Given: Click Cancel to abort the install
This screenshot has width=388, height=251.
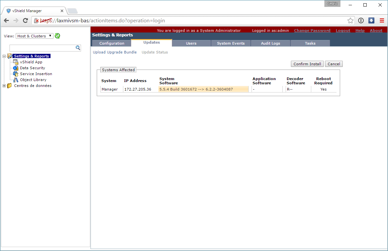Looking at the screenshot, I should pos(334,64).
